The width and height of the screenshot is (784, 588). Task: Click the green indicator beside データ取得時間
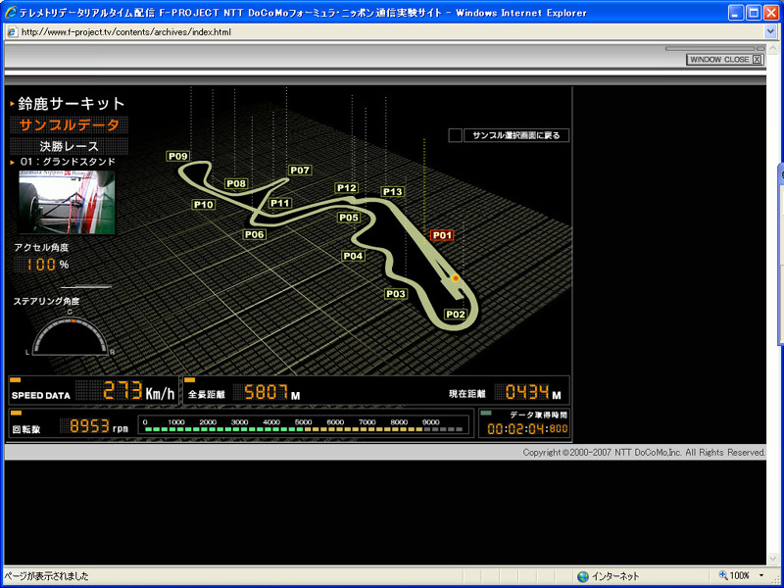click(486, 413)
